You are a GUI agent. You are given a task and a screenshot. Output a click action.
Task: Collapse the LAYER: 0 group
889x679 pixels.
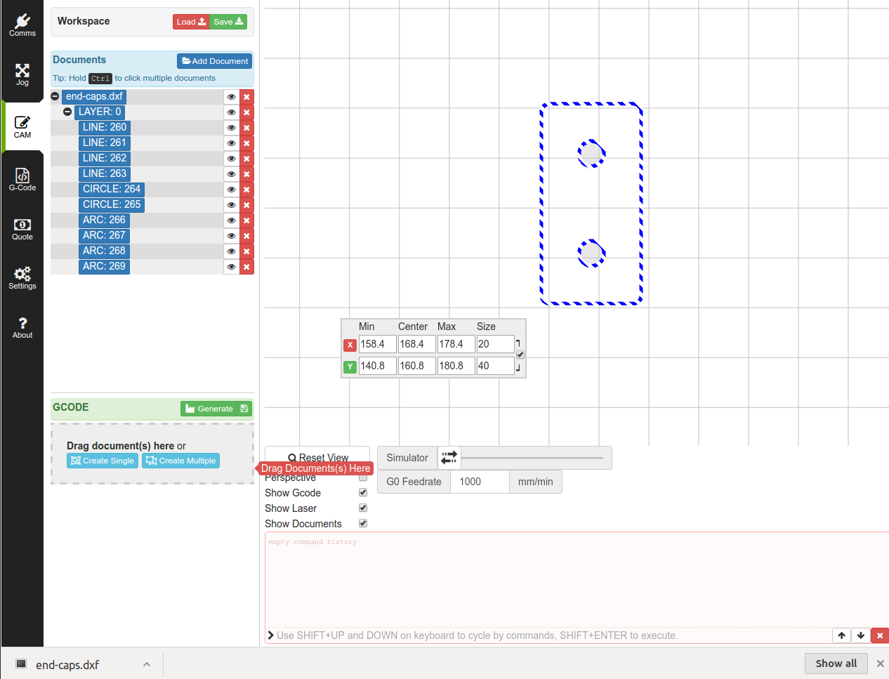coord(67,112)
